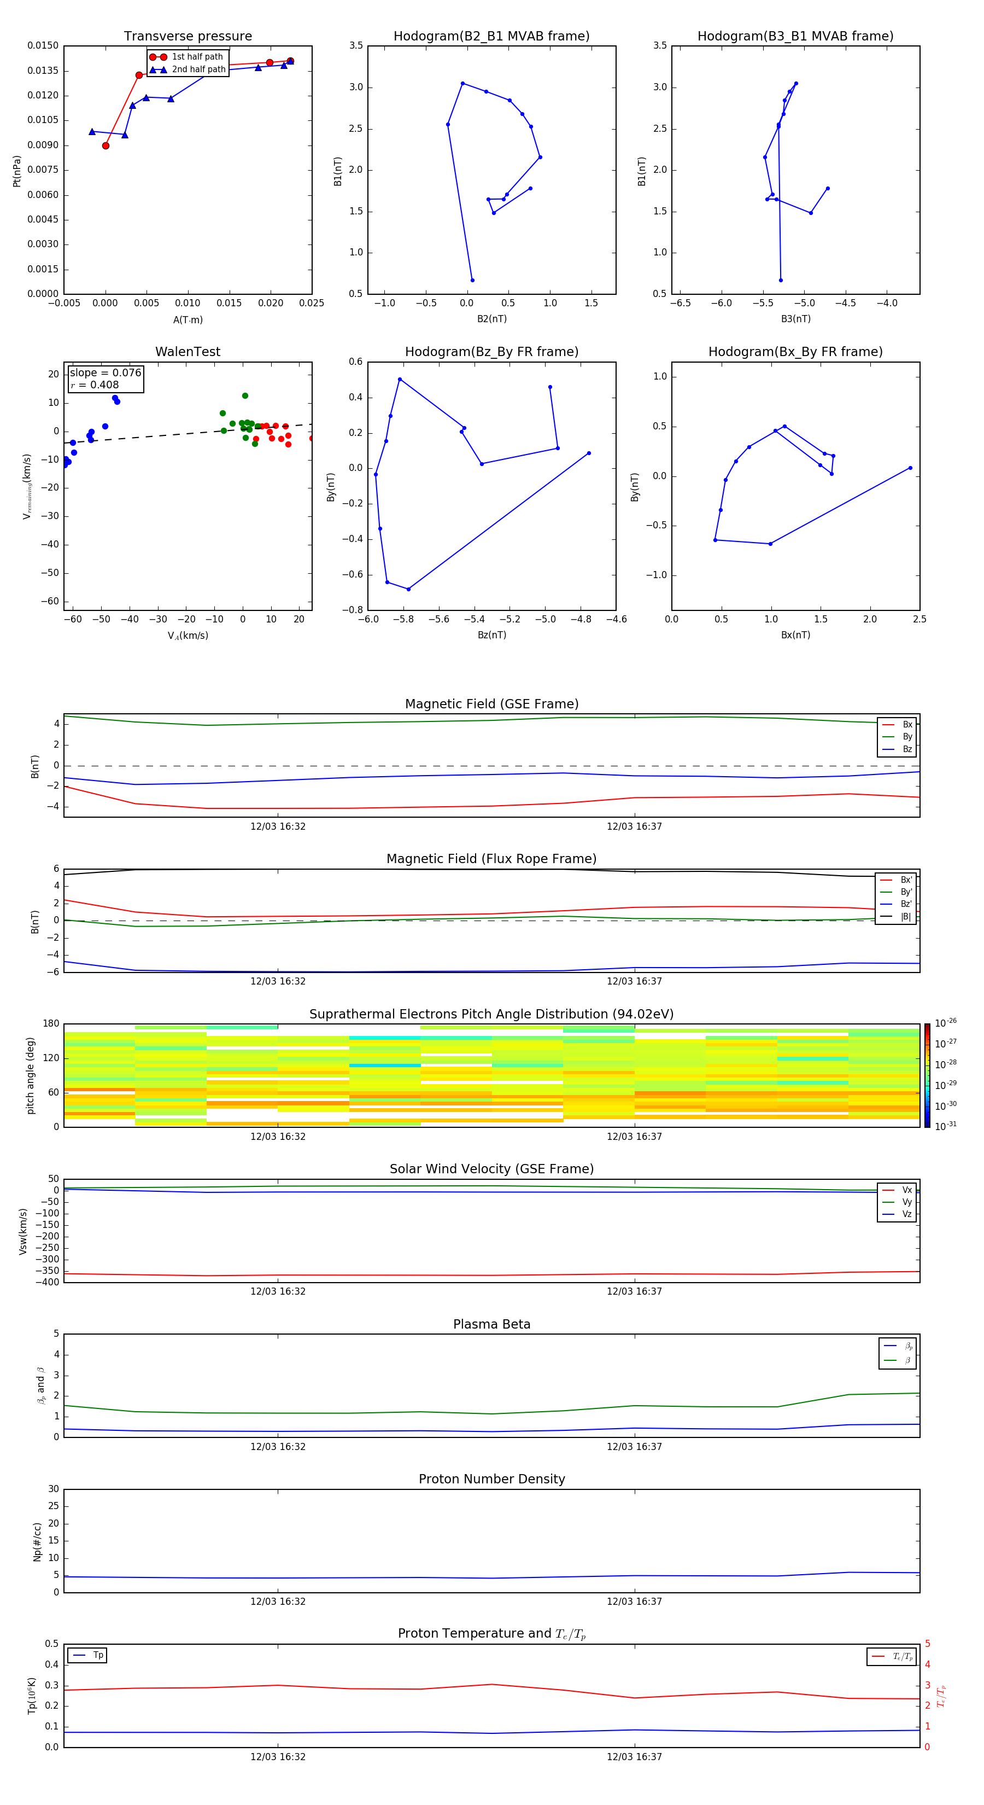Click '2nd half path' legend entry
The width and height of the screenshot is (984, 1805).
click(187, 69)
